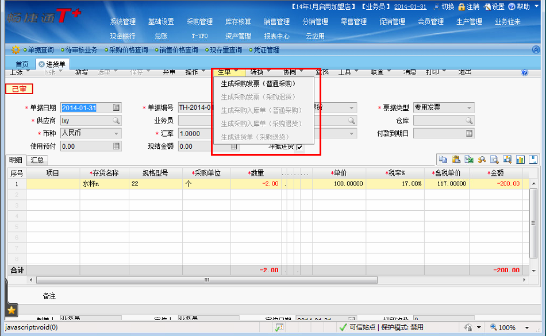This screenshot has height=336, width=546.
Task: Click the 退出 toolbar button
Action: [465, 72]
